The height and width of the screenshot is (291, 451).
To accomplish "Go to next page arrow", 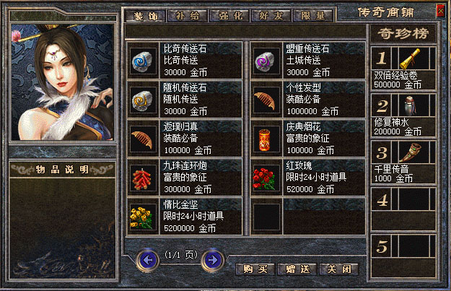I will (x=213, y=261).
